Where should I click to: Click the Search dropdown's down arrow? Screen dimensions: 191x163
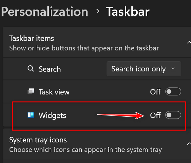(173, 69)
